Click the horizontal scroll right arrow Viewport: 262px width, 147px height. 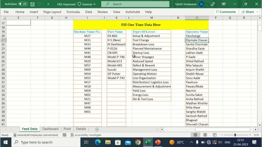click(x=255, y=129)
